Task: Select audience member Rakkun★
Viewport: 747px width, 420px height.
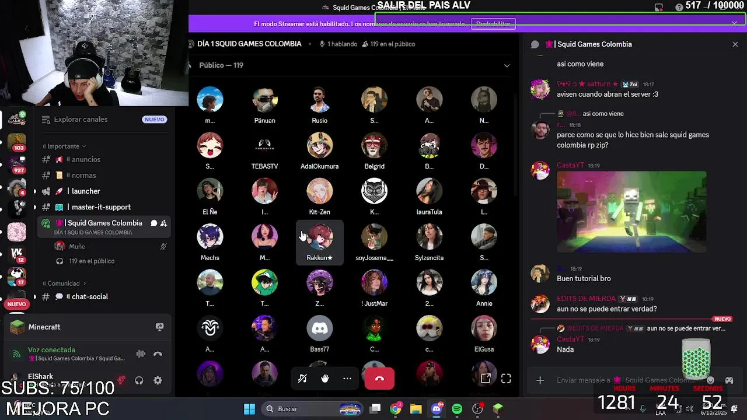Action: tap(319, 242)
